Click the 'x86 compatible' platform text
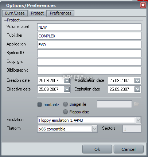Viewport: 148px width, 157px height. 52,129
